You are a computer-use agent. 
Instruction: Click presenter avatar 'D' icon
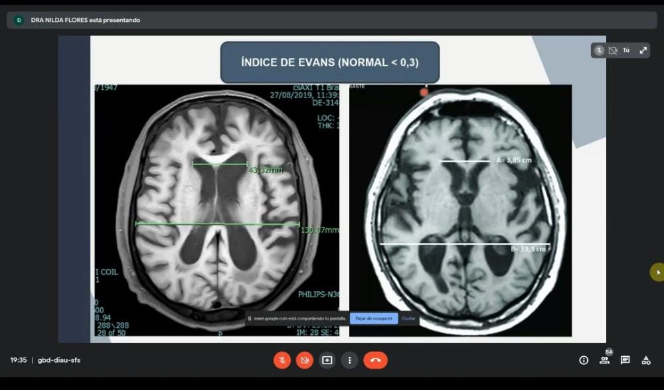[x=19, y=20]
